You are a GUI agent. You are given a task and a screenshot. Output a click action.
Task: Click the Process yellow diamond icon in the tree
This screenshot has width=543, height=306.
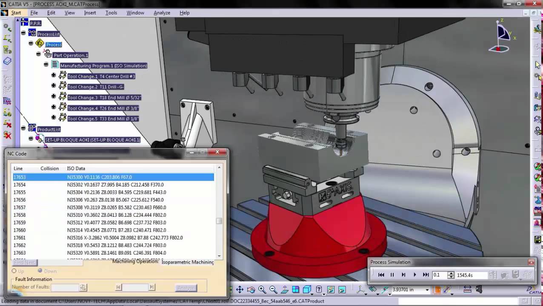coord(40,44)
